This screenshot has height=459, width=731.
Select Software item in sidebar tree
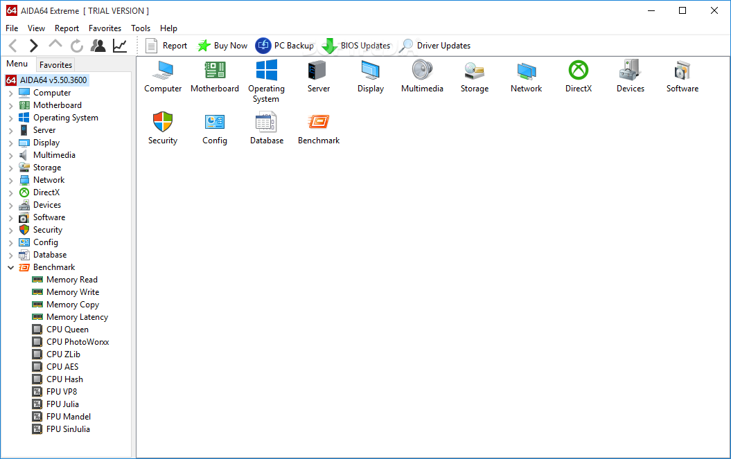tap(49, 217)
